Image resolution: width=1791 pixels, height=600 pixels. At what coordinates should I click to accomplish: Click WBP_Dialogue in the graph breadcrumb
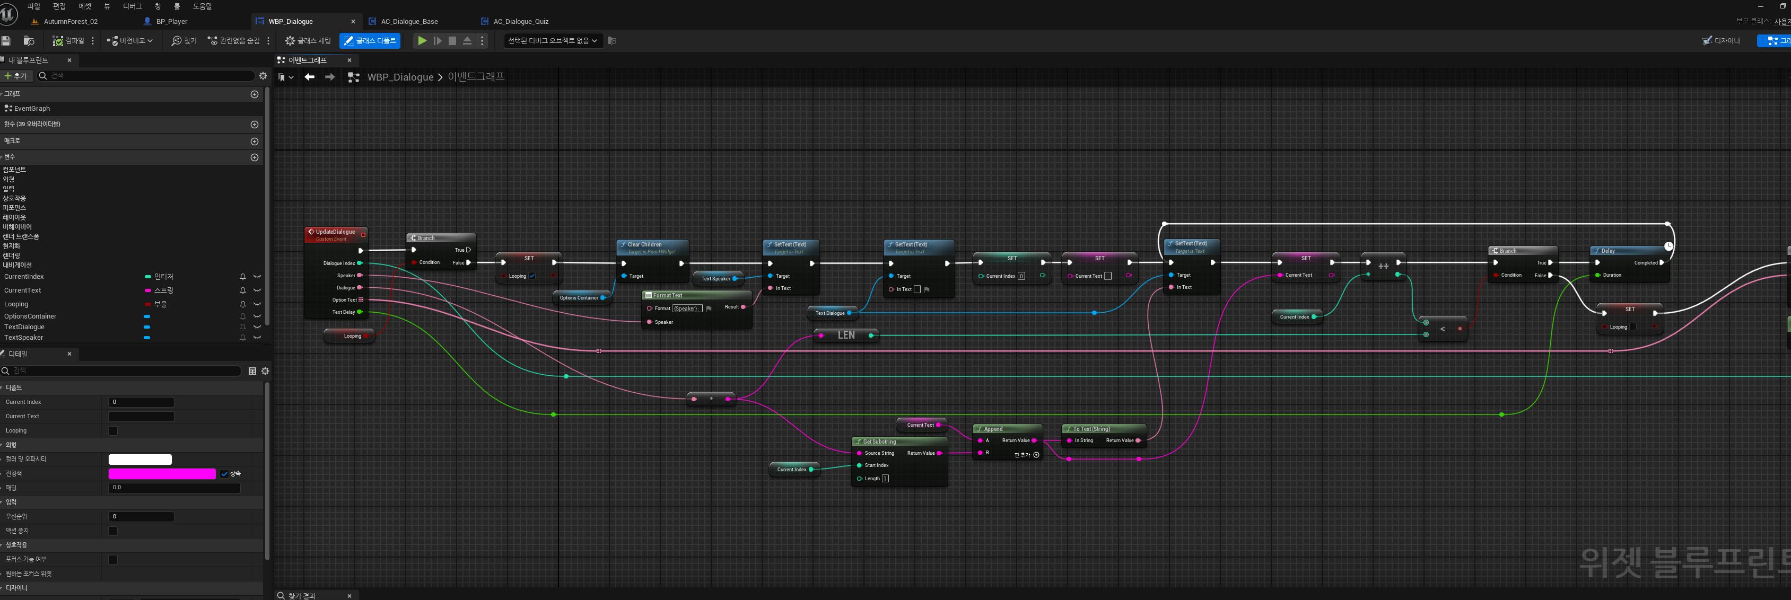pyautogui.click(x=400, y=77)
